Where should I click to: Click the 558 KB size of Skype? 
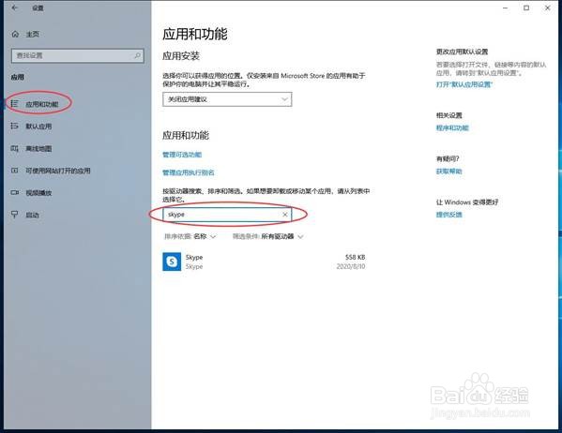(355, 257)
